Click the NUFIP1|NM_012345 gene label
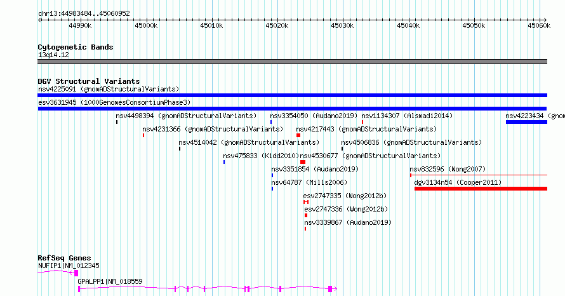This screenshot has width=565, height=296. click(69, 266)
